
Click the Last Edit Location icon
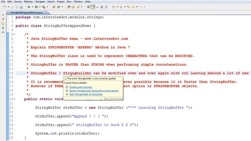(x=129, y=7)
